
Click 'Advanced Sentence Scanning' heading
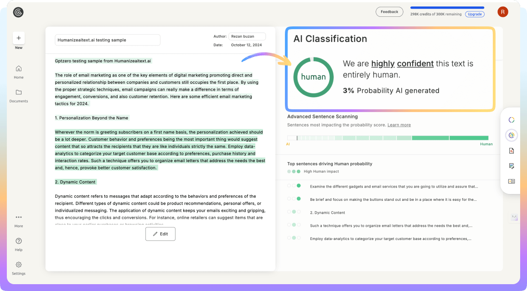(x=322, y=117)
